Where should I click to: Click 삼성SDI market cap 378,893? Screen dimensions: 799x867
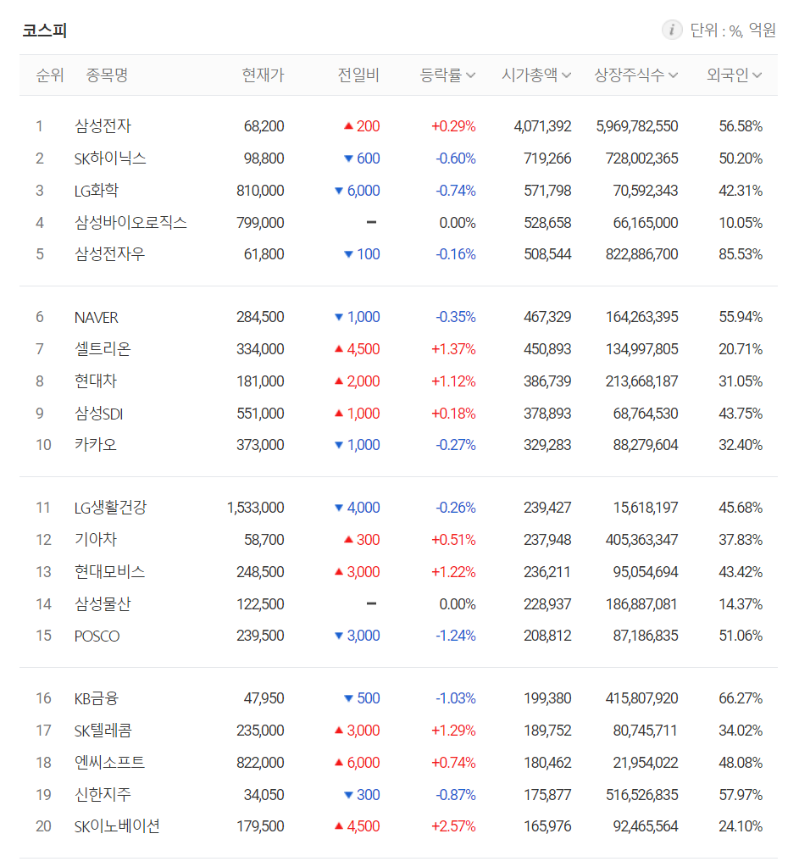pyautogui.click(x=547, y=414)
